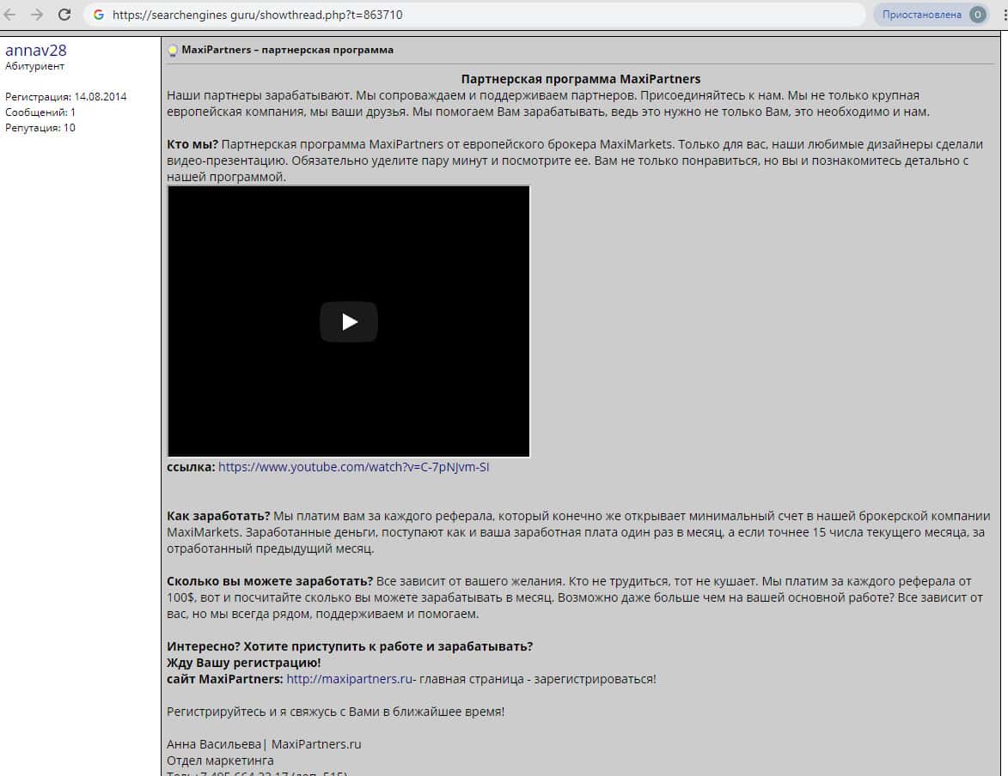Viewport: 1008px width, 776px height.
Task: Play the embedded YouTube video
Action: click(348, 322)
